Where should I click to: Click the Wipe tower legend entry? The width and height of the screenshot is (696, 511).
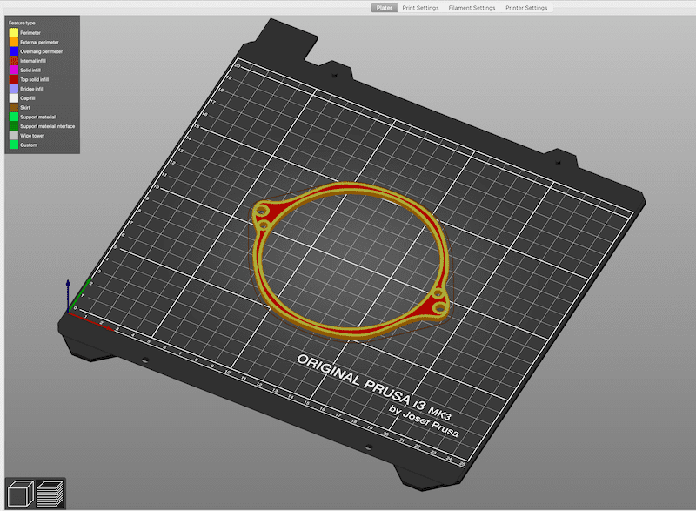pyautogui.click(x=31, y=136)
